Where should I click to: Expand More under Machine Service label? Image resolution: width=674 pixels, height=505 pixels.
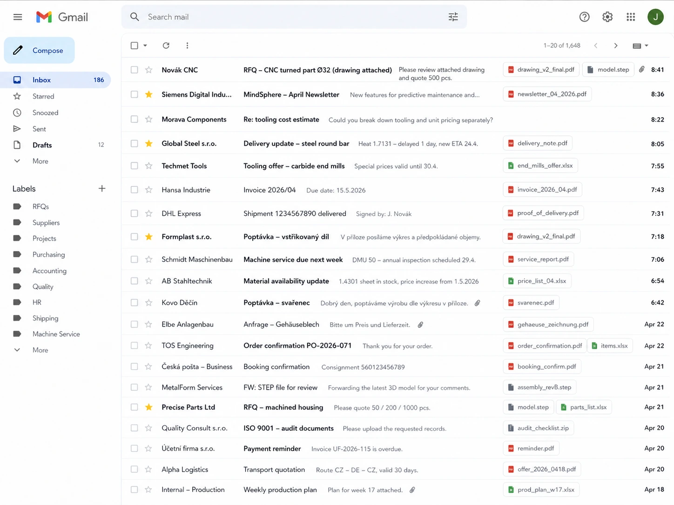point(40,350)
